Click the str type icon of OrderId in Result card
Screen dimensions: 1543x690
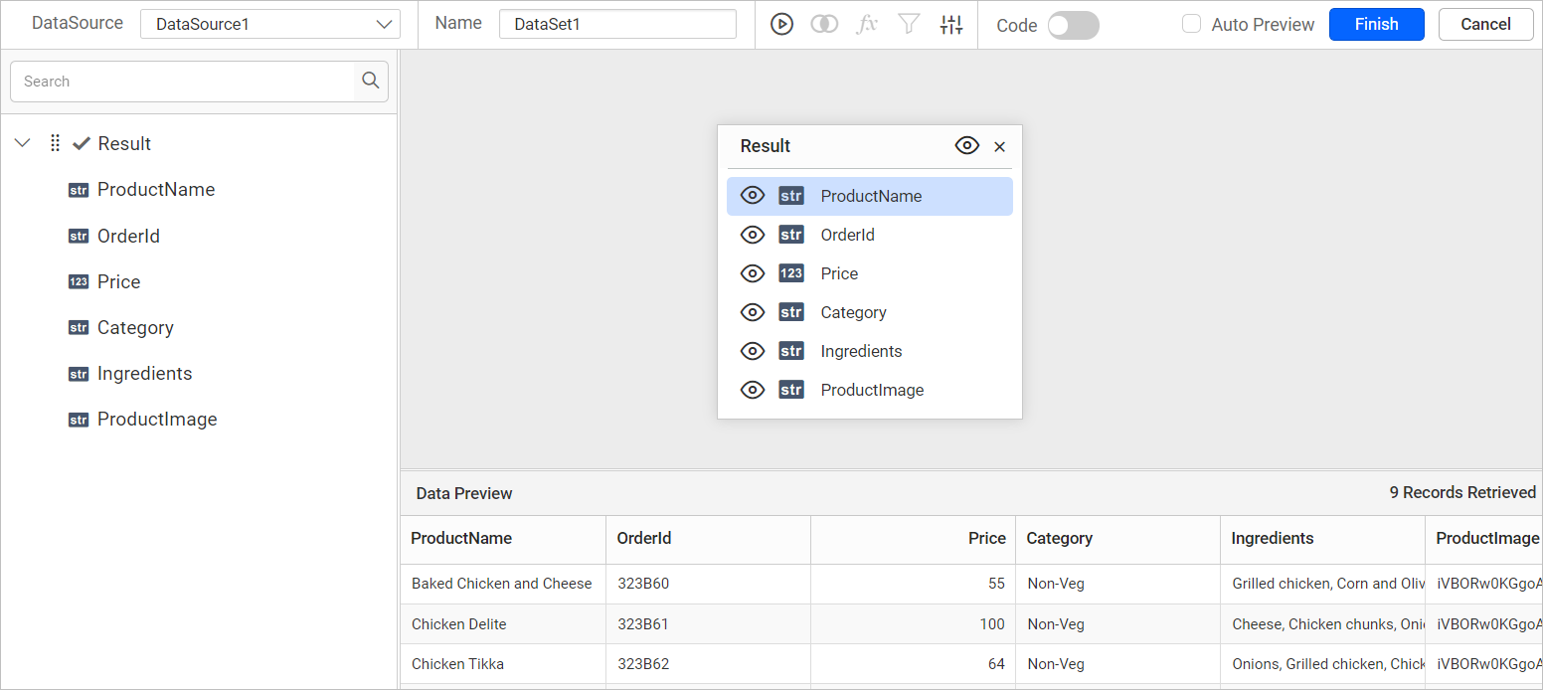click(x=791, y=235)
